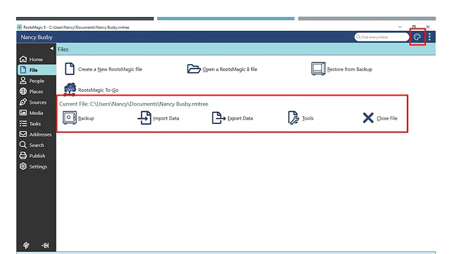Click the Close File label
The height and width of the screenshot is (254, 452).
click(387, 118)
